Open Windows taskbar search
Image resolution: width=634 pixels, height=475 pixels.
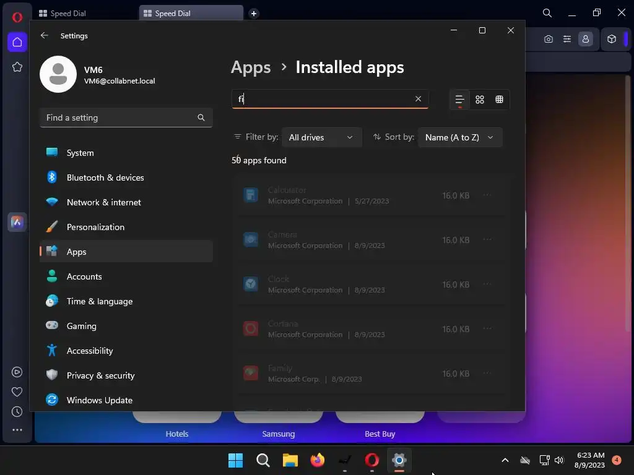click(x=263, y=460)
